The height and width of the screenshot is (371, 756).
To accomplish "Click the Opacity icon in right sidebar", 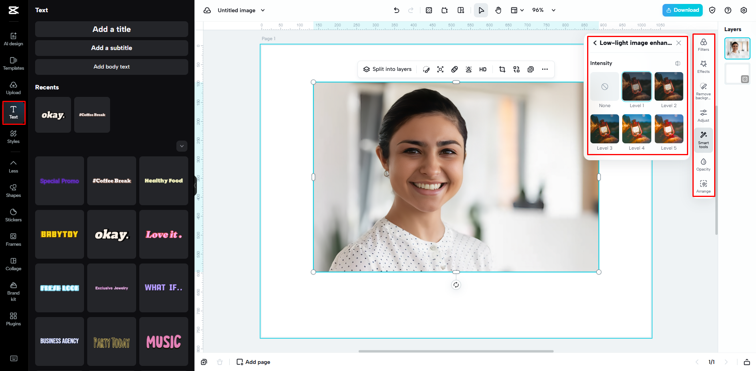I will [704, 164].
